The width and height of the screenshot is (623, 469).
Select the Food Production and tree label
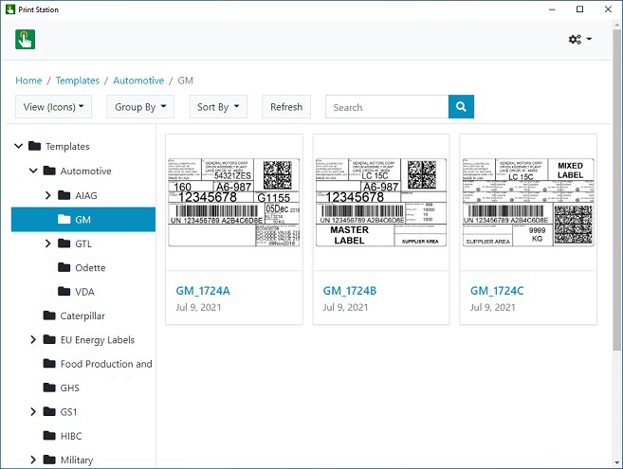point(106,364)
